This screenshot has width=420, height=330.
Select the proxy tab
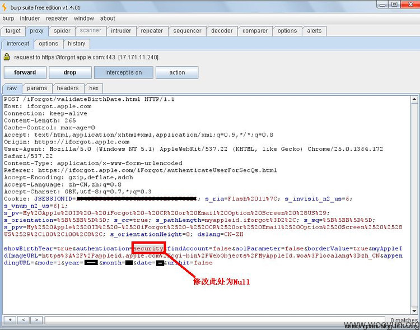tap(37, 31)
